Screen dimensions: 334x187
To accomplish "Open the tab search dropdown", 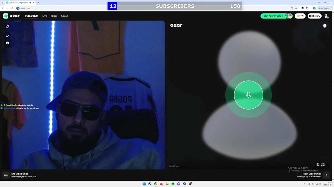I will click(2, 3).
